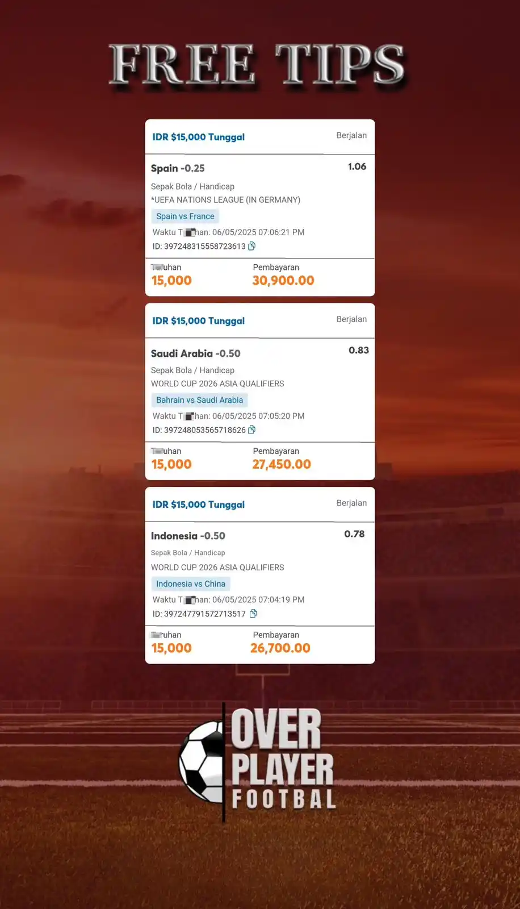This screenshot has width=520, height=909.
Task: Click the 27,450.00 payout amount
Action: [282, 464]
